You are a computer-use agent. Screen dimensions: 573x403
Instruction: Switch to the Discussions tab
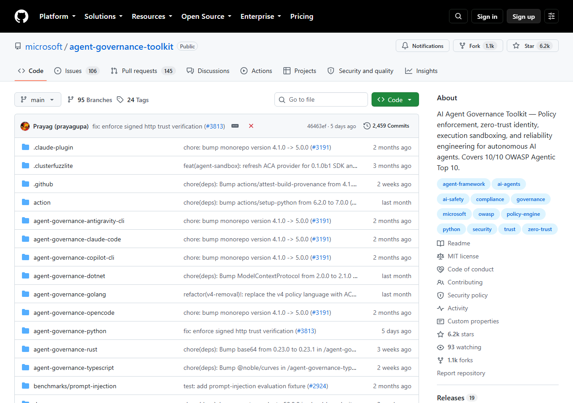(208, 71)
